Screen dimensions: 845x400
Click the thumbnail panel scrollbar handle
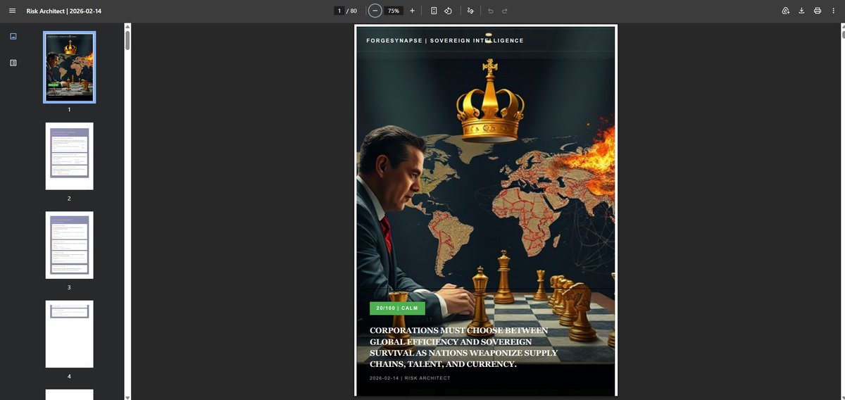coord(127,40)
